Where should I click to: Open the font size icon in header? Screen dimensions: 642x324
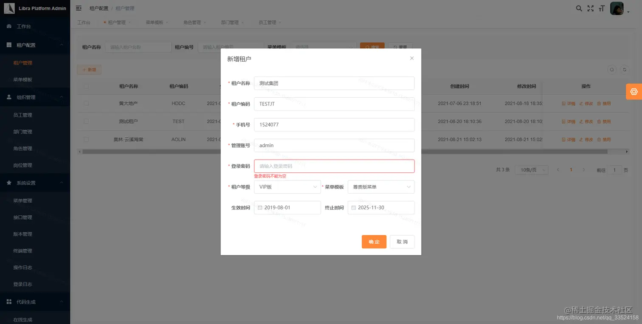point(602,8)
